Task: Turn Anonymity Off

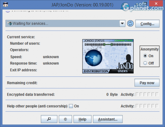Action: click(145, 63)
